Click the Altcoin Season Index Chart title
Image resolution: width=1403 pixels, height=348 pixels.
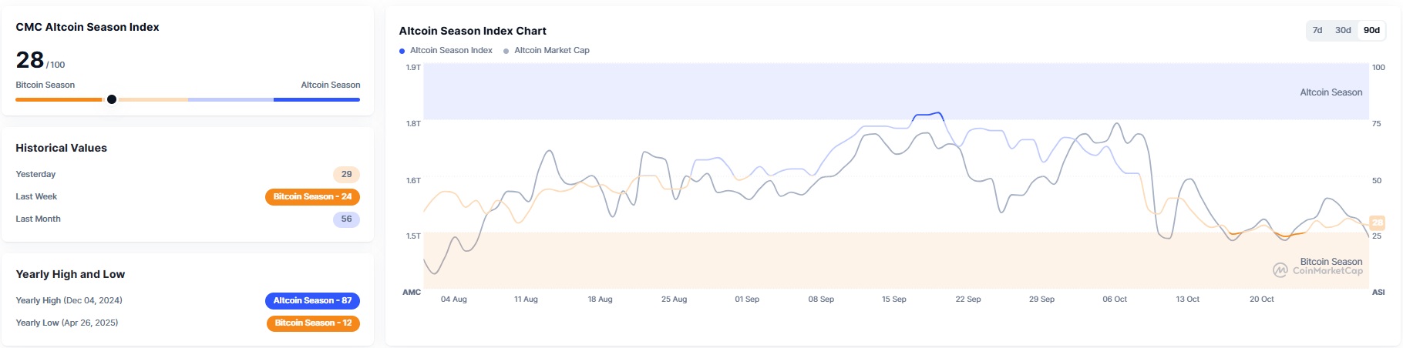(x=473, y=32)
